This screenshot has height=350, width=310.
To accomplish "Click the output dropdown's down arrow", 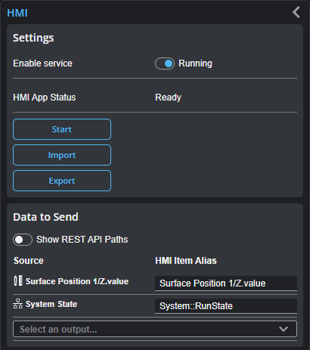I will (x=284, y=329).
